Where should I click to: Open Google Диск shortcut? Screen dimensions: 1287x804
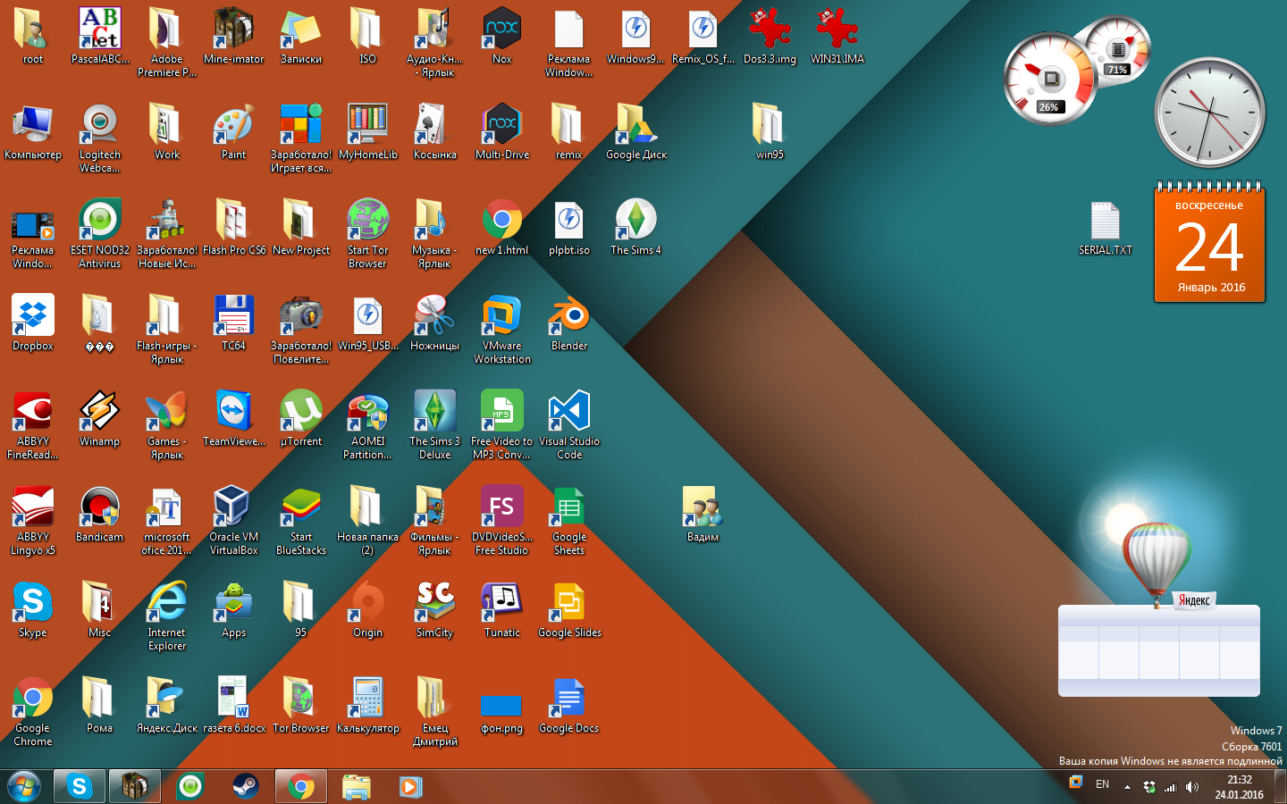pos(636,131)
